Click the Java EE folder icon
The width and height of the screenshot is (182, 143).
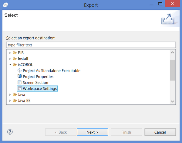(x=15, y=100)
